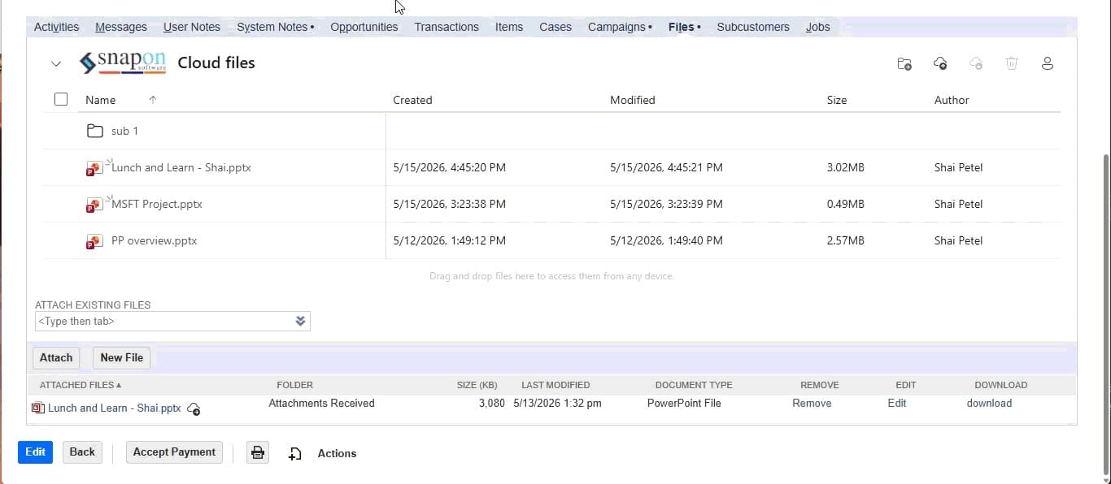
Task: Click the Attachments Received folder cell
Action: [321, 403]
